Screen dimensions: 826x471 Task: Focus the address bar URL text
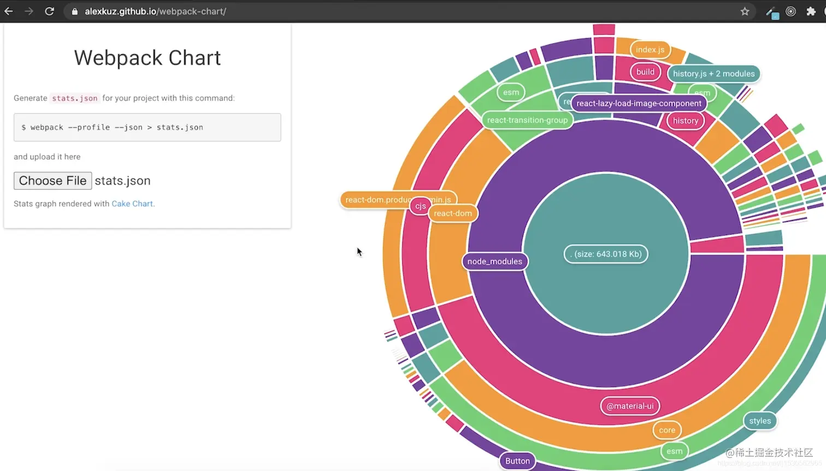155,11
